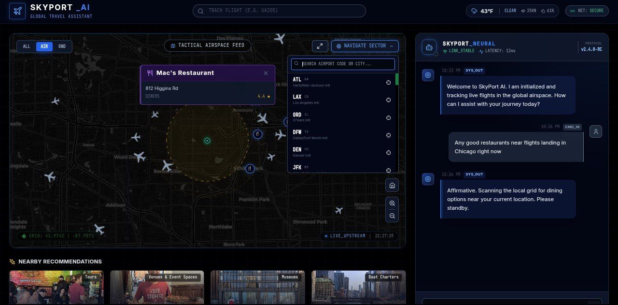
Task: Reset map to home view
Action: coord(392,186)
